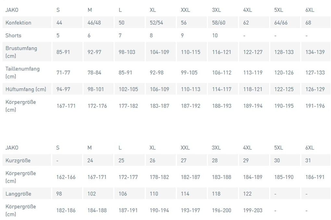This screenshot has width=331, height=220.
Task: Select Konfektion value 68
Action: (x=308, y=23)
